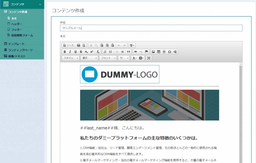Click the decrease indent icon

[117, 52]
